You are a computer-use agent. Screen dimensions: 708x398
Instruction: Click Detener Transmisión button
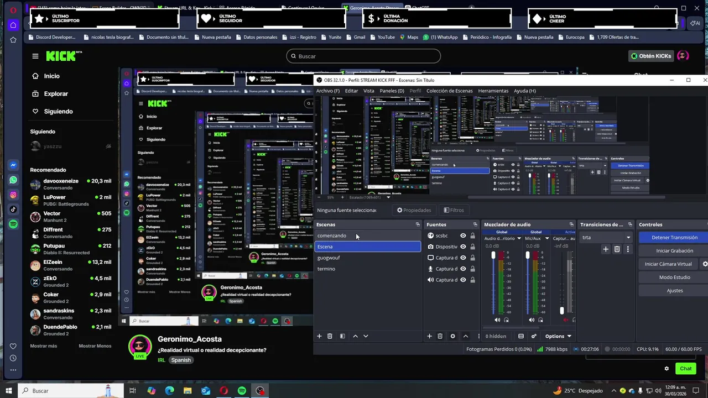[x=674, y=238]
